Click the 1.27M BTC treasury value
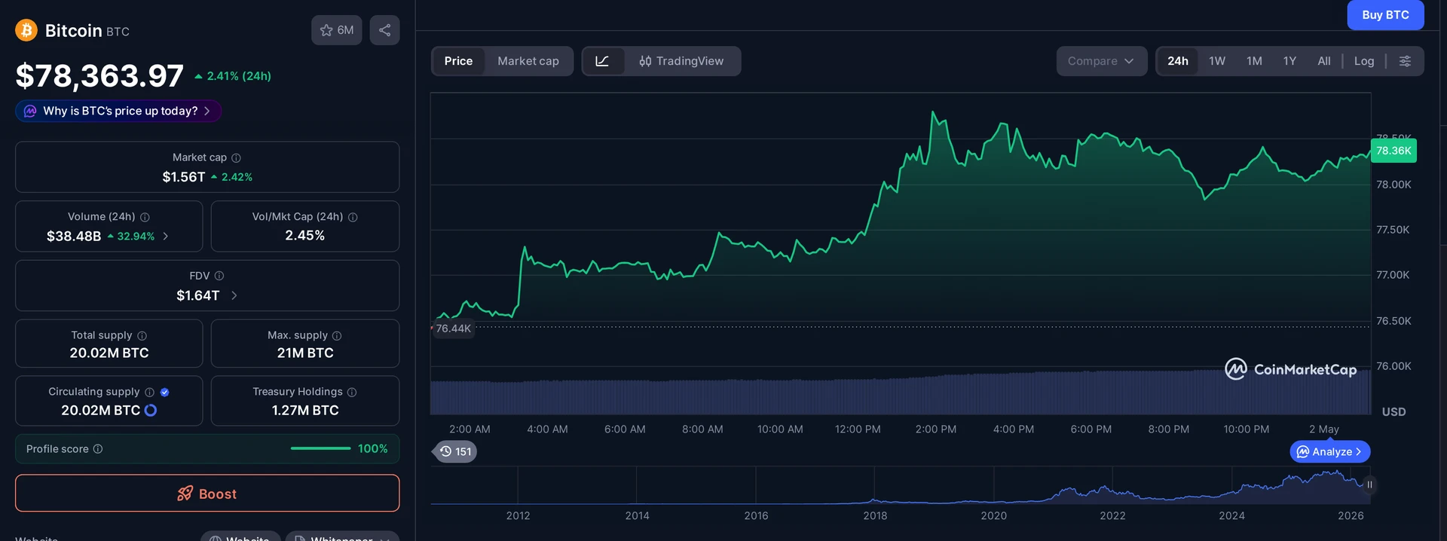This screenshot has width=1447, height=541. (x=305, y=410)
